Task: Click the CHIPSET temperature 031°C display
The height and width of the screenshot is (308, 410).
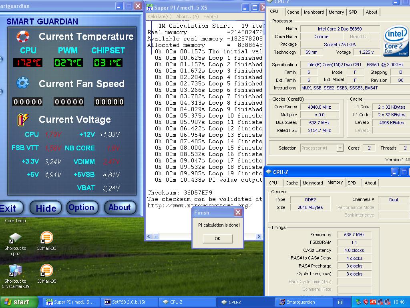Action: (x=108, y=63)
